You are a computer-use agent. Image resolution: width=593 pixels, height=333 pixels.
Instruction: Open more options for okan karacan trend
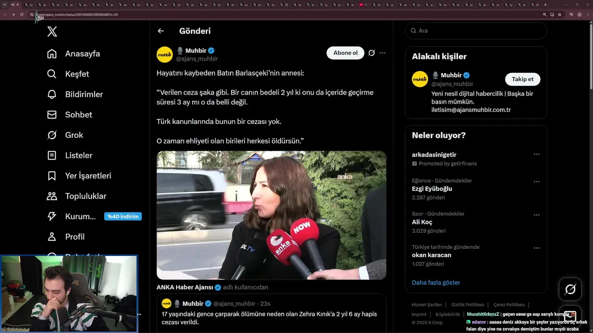[x=536, y=248]
